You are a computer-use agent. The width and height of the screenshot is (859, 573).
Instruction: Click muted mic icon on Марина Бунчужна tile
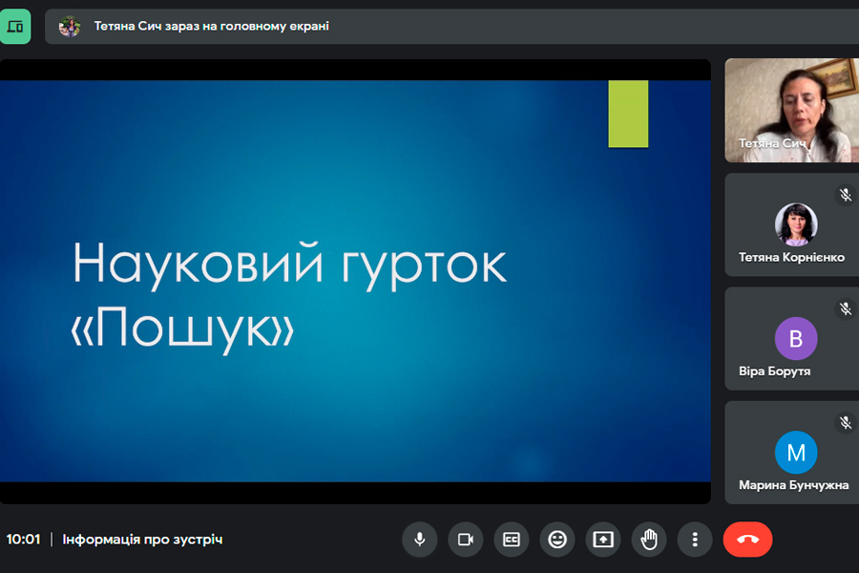[846, 423]
